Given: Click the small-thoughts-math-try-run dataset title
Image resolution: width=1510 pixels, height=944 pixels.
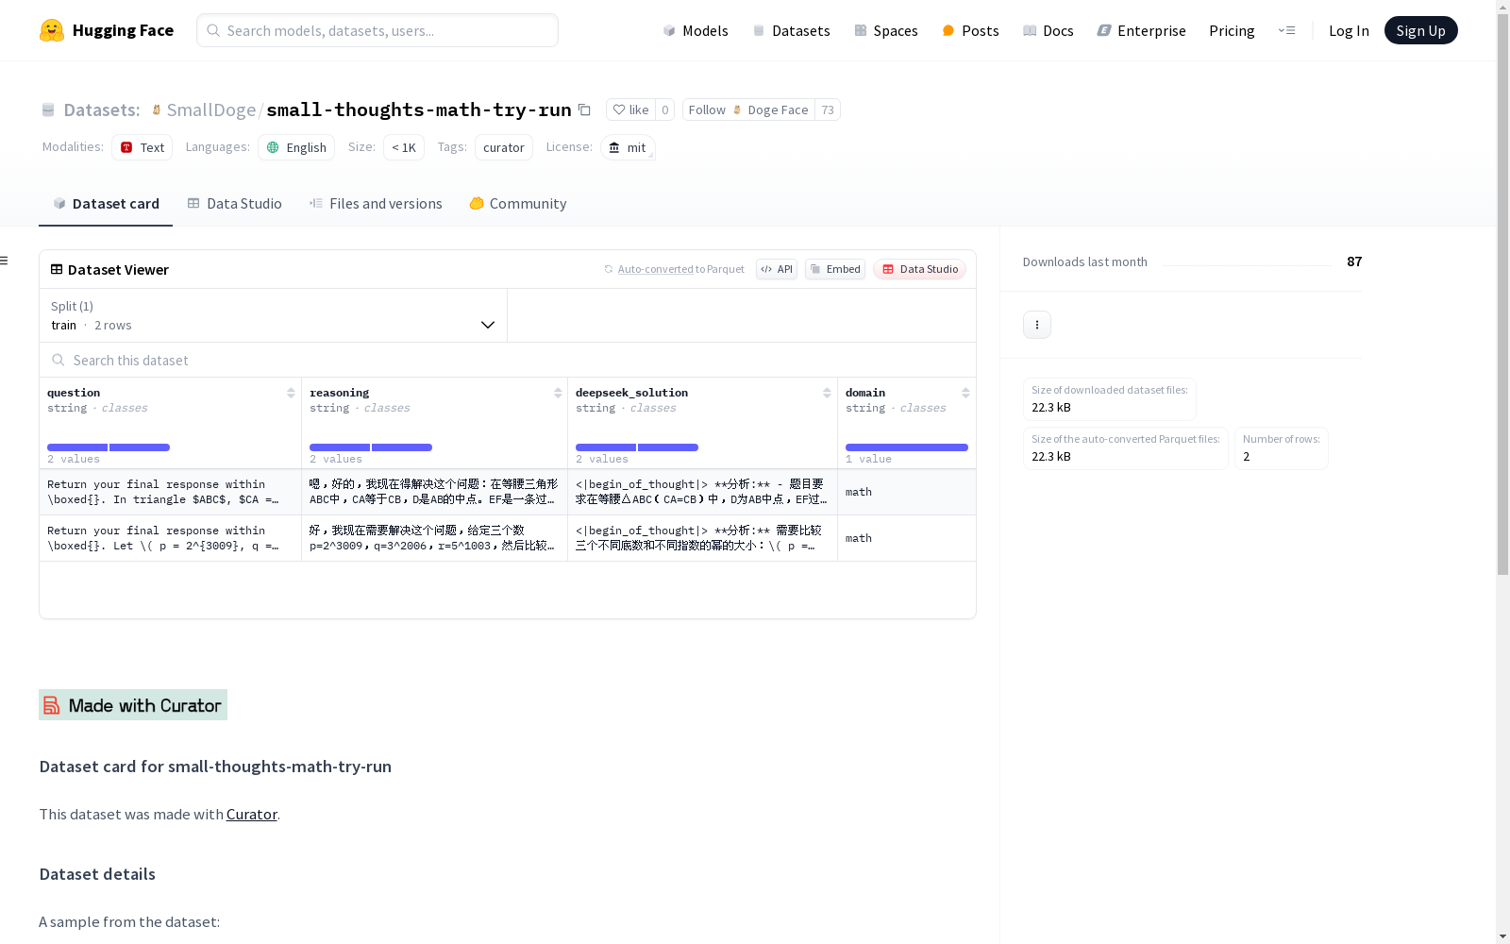Looking at the screenshot, I should (x=419, y=110).
